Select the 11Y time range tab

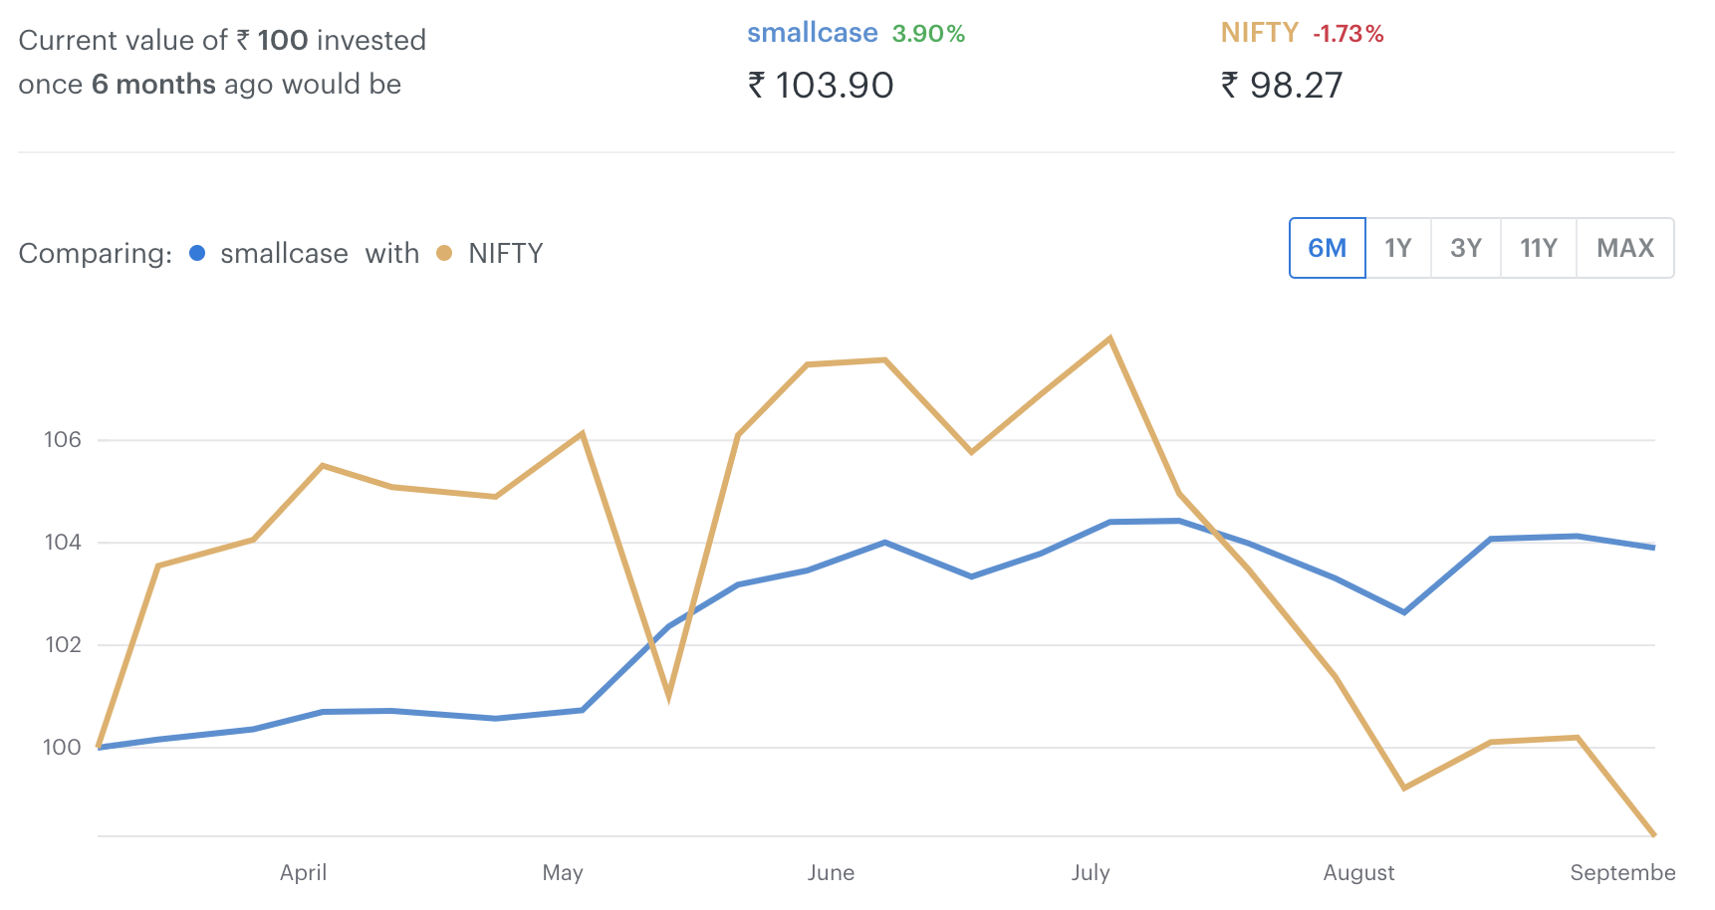[x=1539, y=248]
